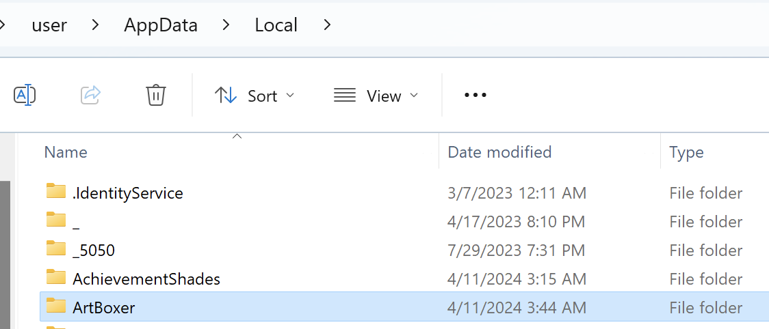
Task: Expand chevron after AppData in breadcrumb
Action: click(x=226, y=25)
